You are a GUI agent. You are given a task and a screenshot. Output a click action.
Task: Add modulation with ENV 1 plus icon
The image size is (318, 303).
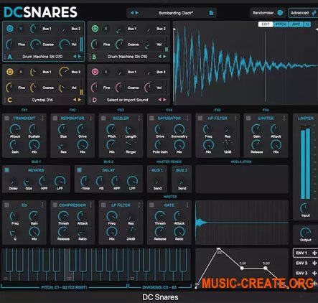[314, 253]
